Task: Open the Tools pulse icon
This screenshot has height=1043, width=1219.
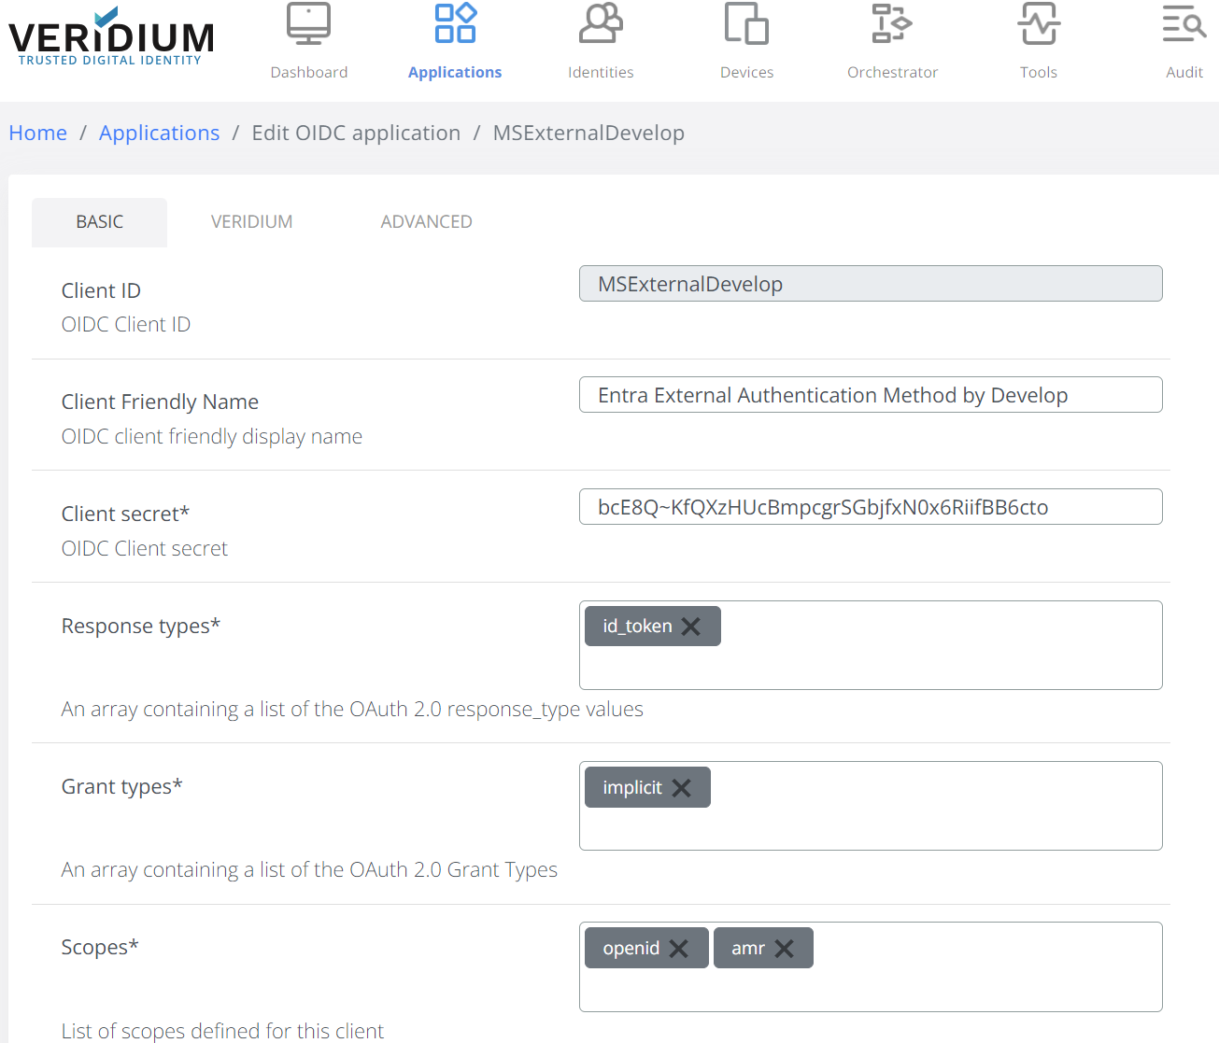Action: coord(1038,24)
